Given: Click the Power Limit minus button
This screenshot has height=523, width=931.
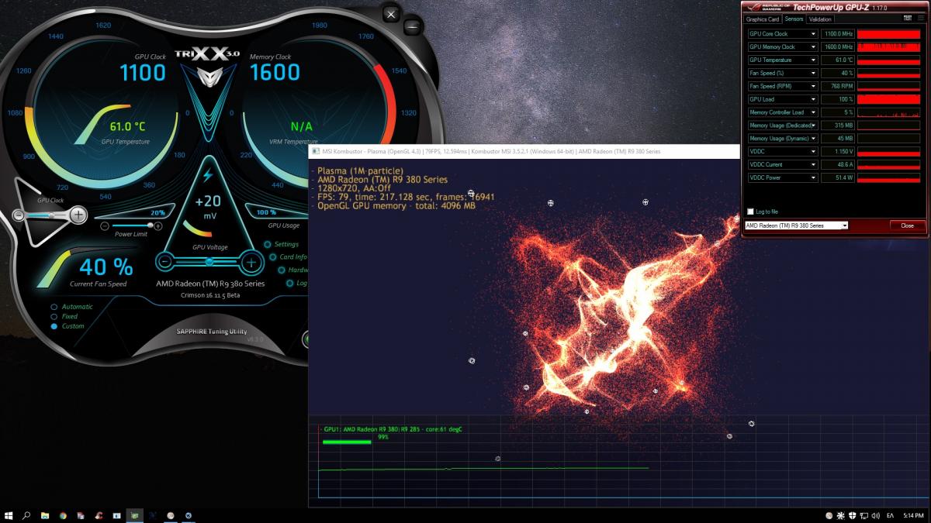Looking at the screenshot, I should pyautogui.click(x=105, y=225).
